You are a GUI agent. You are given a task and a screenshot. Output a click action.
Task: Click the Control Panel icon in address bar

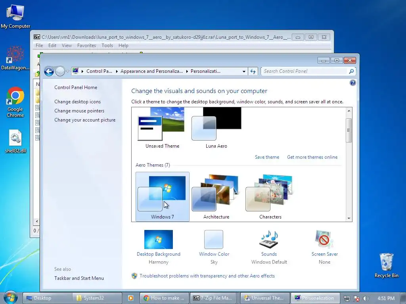(75, 71)
